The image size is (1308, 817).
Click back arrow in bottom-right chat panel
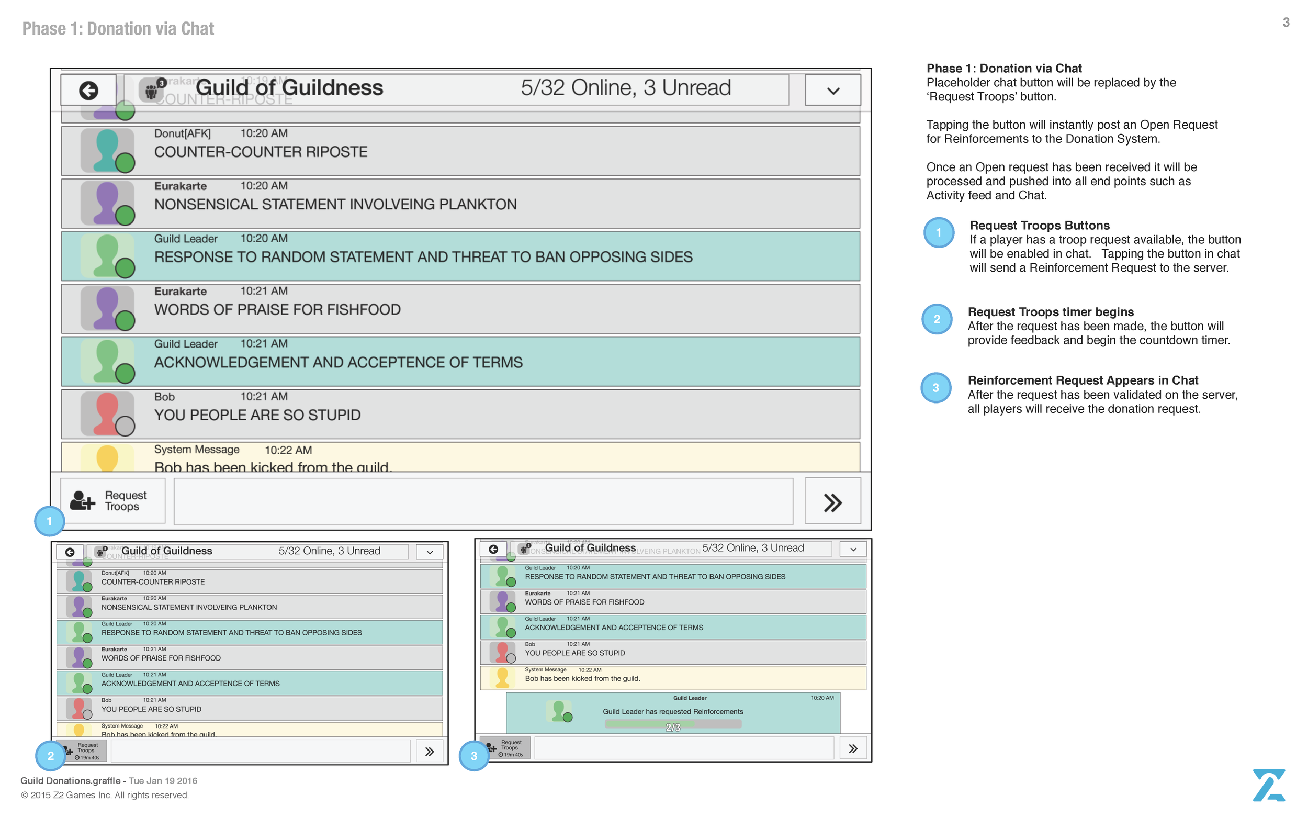tap(493, 549)
